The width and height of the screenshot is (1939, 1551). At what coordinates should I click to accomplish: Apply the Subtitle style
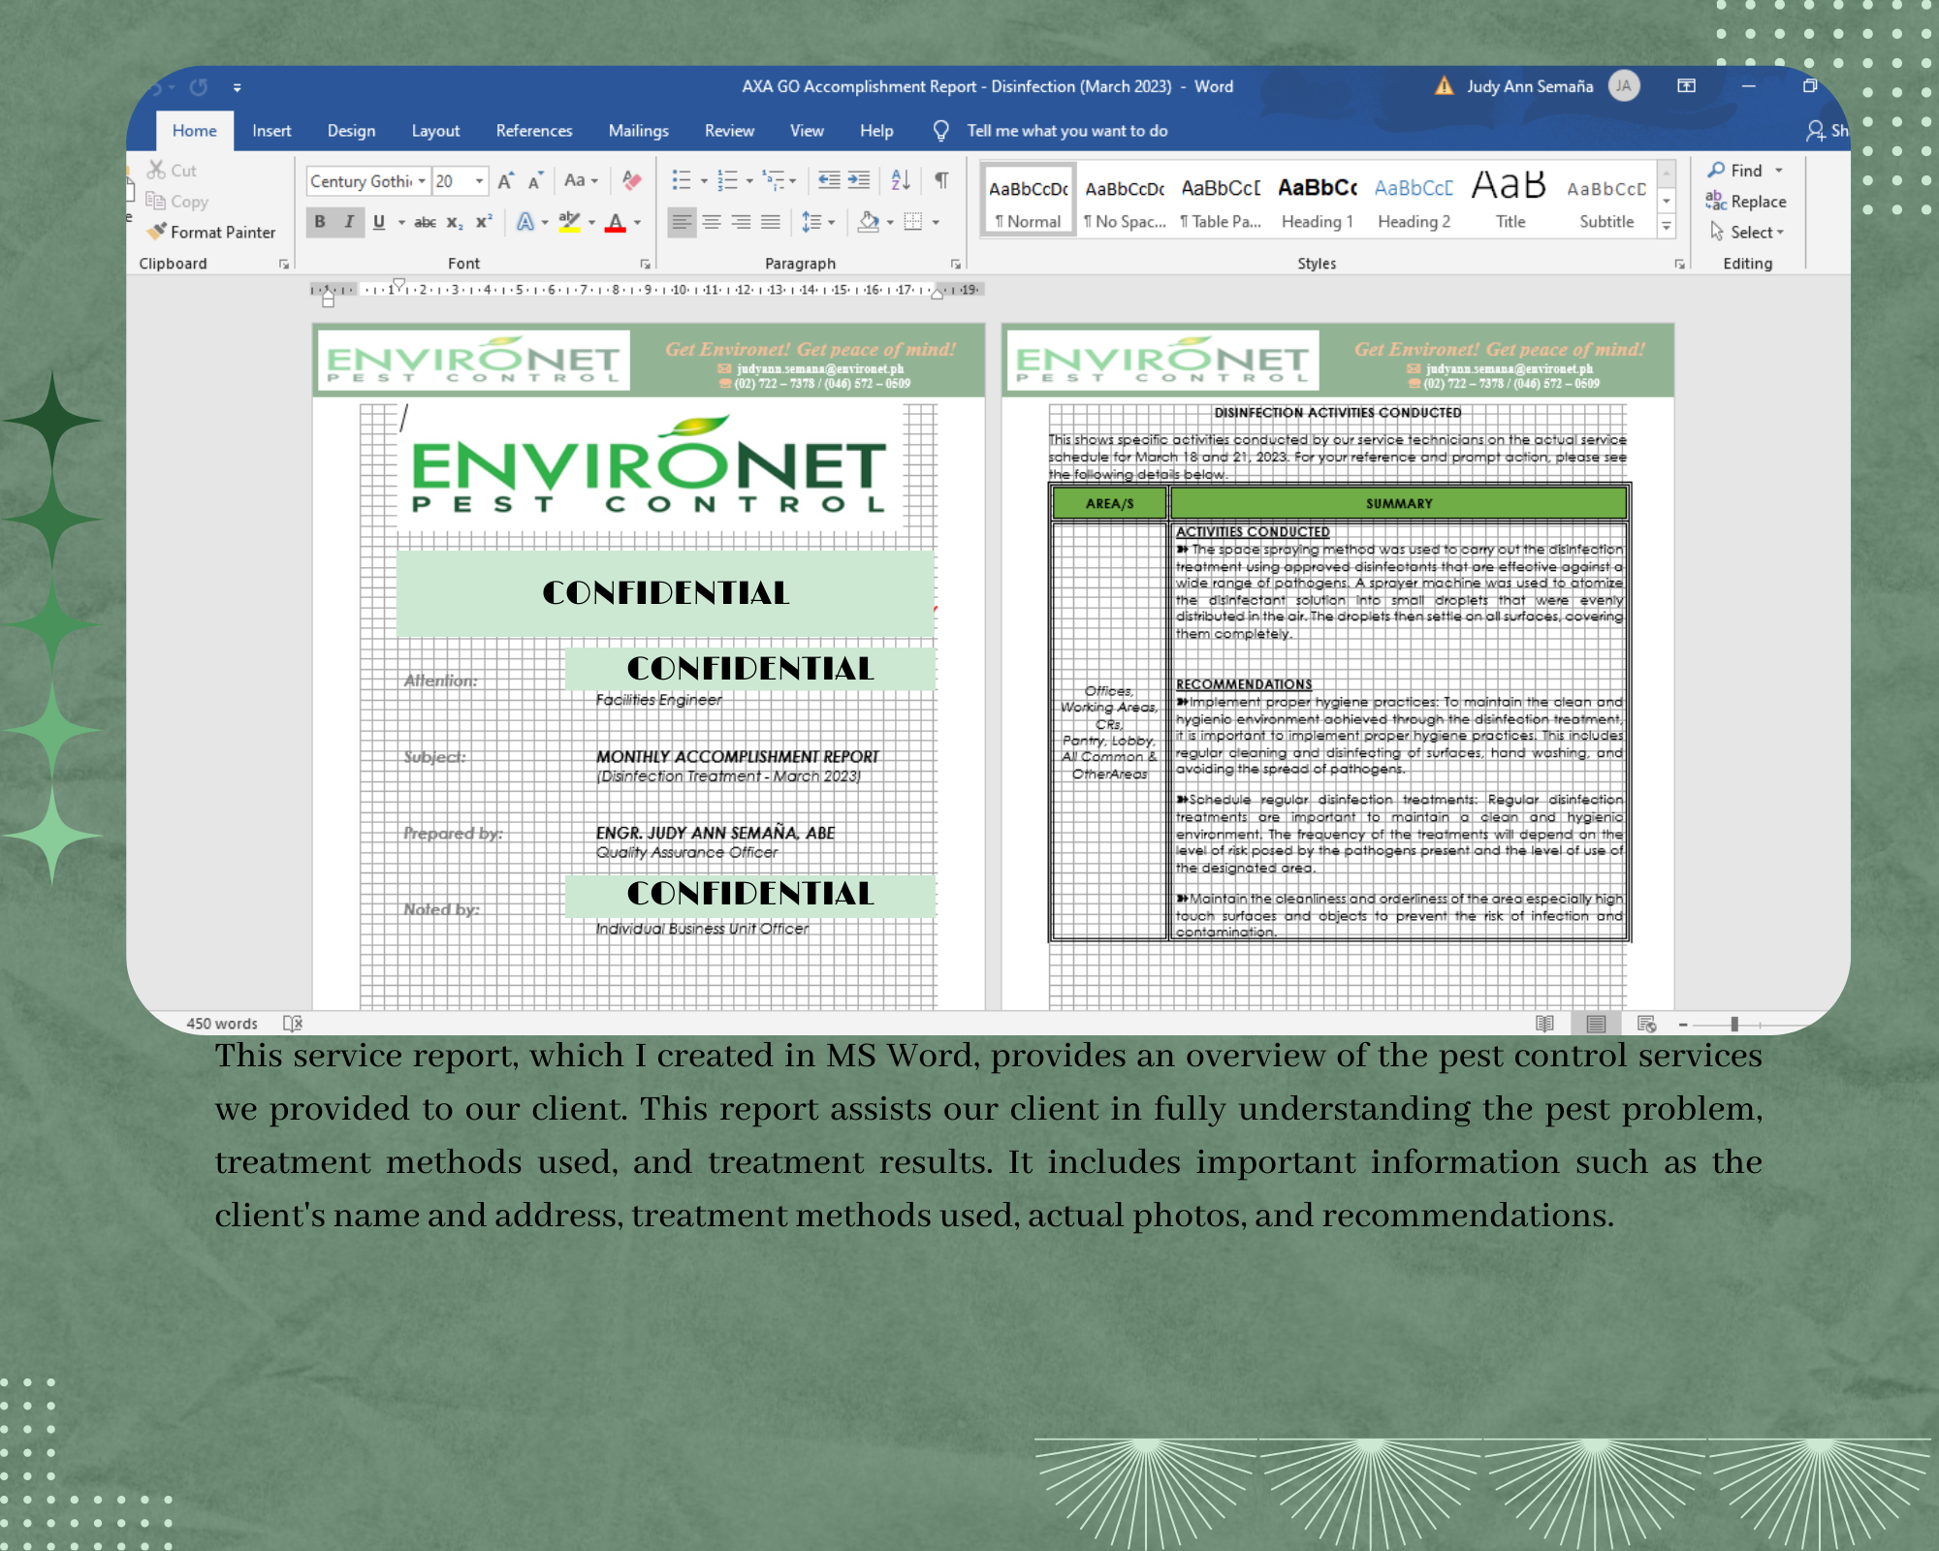[1606, 201]
